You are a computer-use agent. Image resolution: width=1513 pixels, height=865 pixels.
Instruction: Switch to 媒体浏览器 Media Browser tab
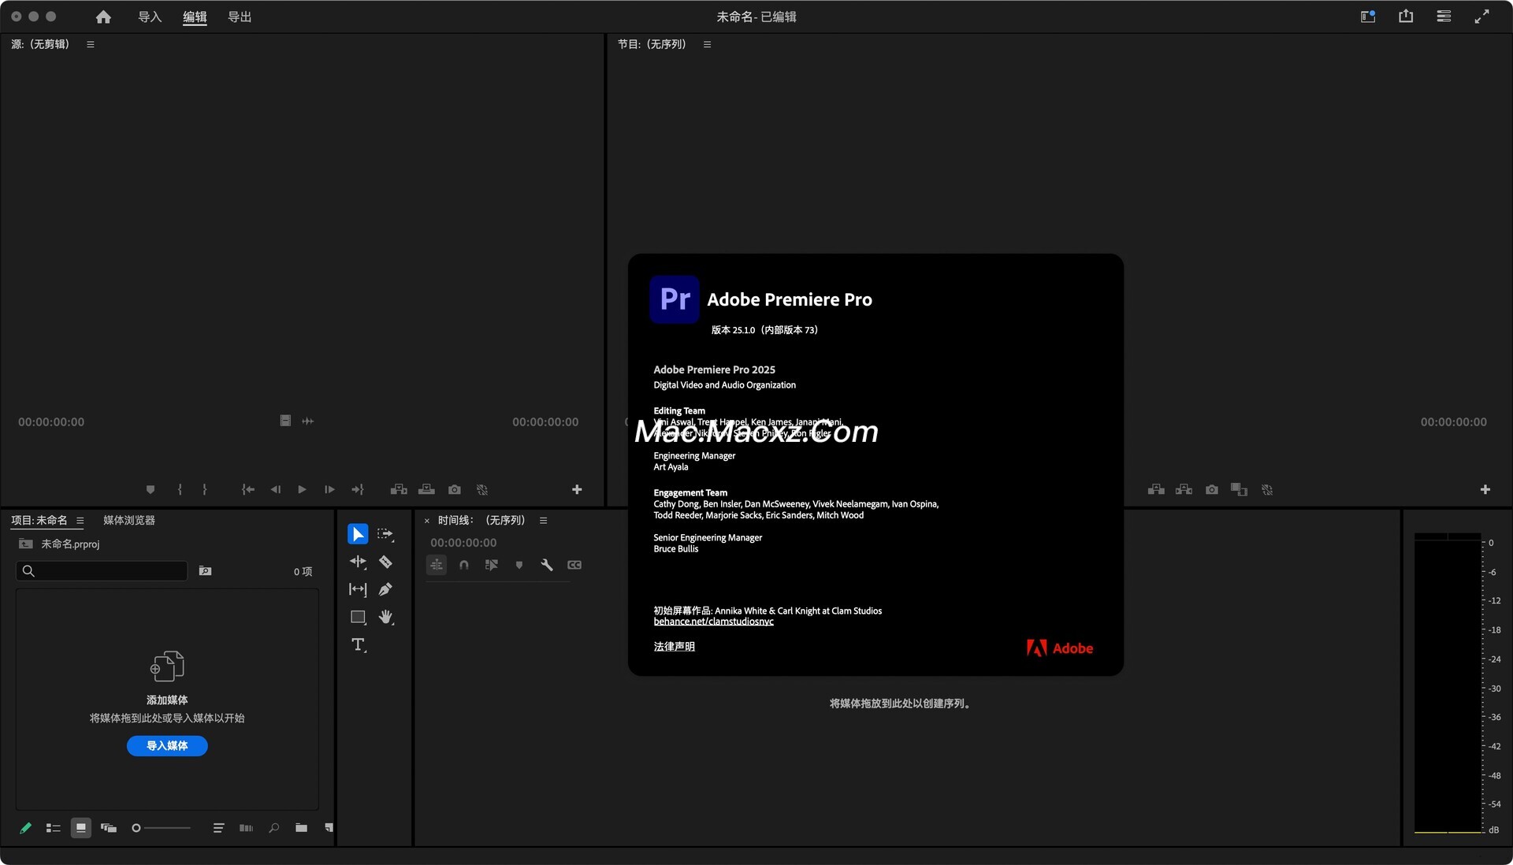[129, 521]
